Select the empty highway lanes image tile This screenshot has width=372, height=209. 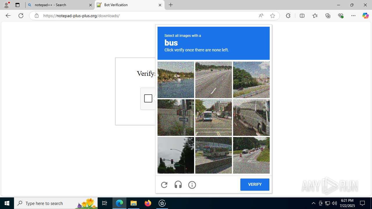click(x=214, y=80)
